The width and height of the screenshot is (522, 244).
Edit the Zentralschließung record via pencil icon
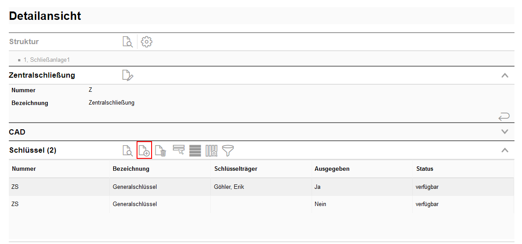pyautogui.click(x=127, y=75)
